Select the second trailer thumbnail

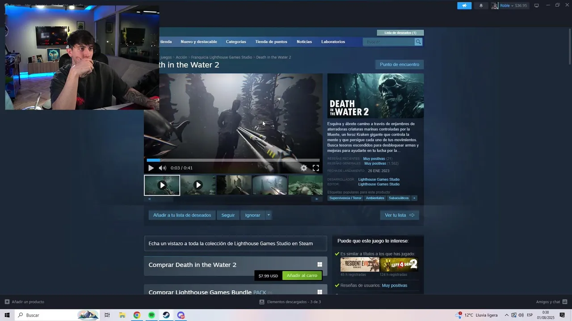point(198,185)
